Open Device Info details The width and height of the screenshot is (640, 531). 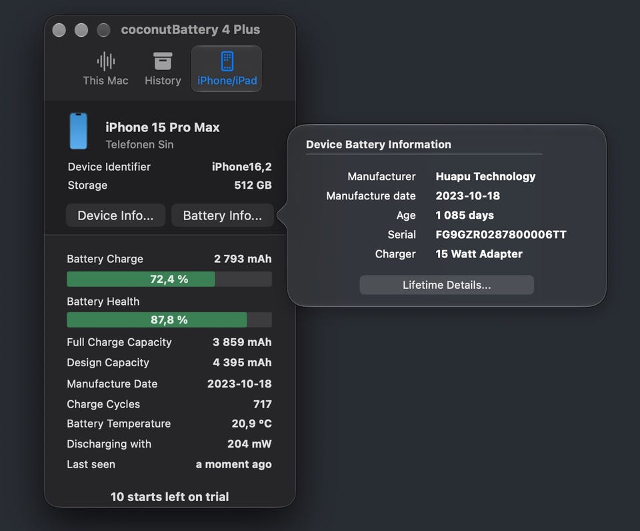click(115, 215)
